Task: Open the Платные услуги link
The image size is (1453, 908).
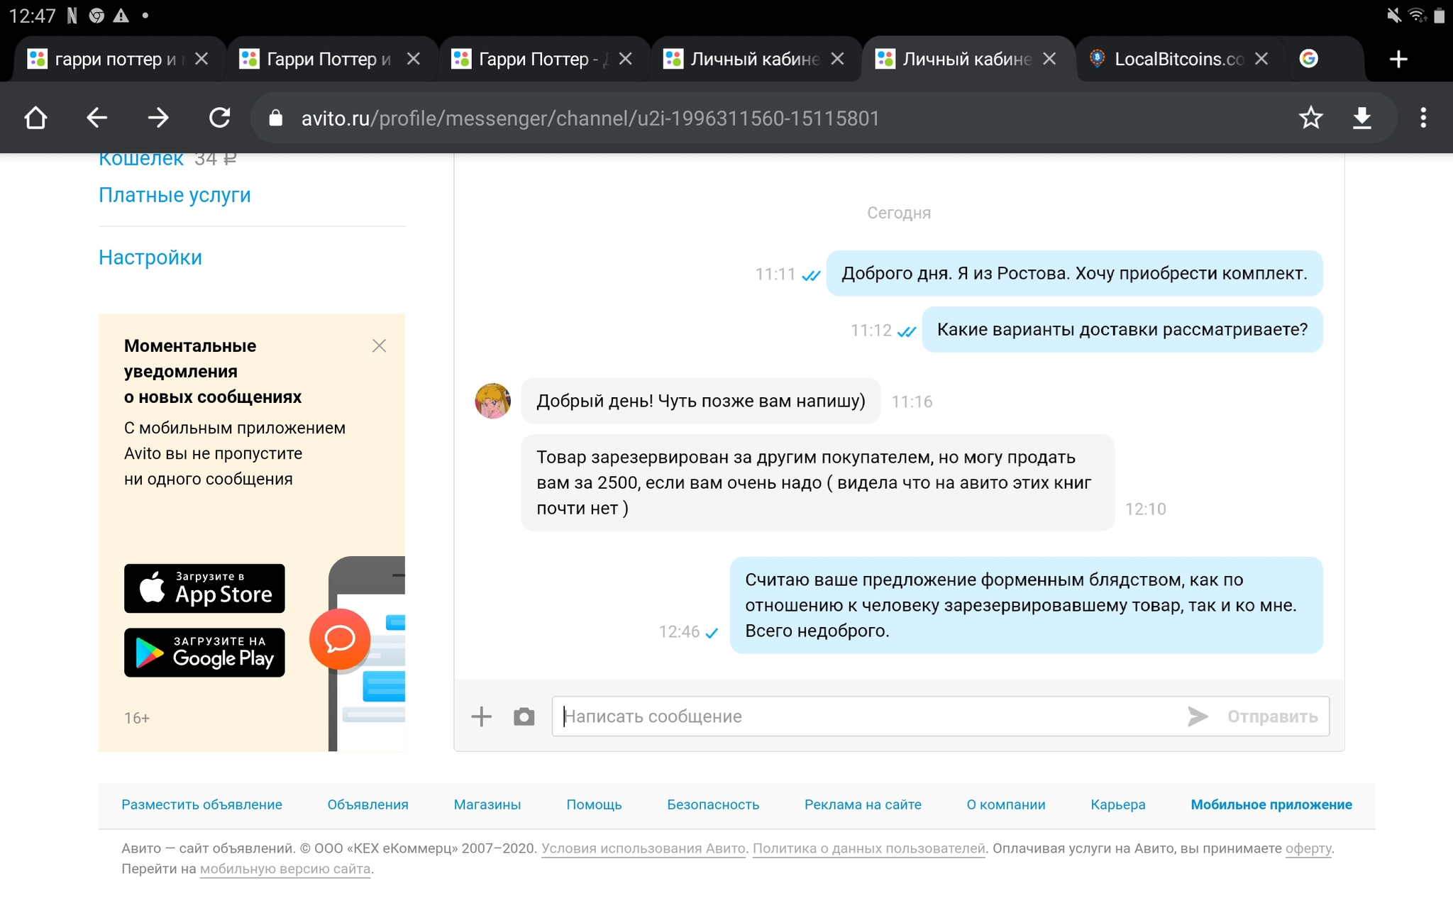Action: pos(175,195)
